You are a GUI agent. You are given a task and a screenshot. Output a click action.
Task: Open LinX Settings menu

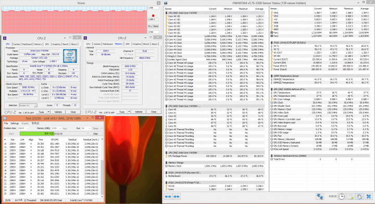(x=15, y=123)
